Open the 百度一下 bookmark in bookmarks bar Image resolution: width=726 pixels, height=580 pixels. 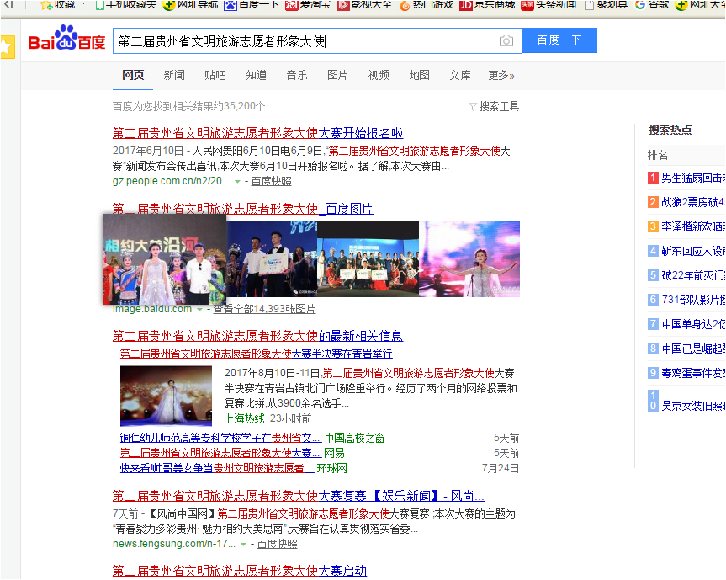click(x=252, y=5)
